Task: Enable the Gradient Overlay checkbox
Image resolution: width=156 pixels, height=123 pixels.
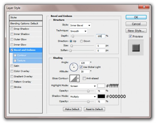Action: point(12,76)
